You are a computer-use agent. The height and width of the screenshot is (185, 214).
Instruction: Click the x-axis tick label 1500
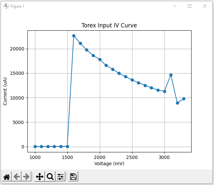(x=67, y=157)
